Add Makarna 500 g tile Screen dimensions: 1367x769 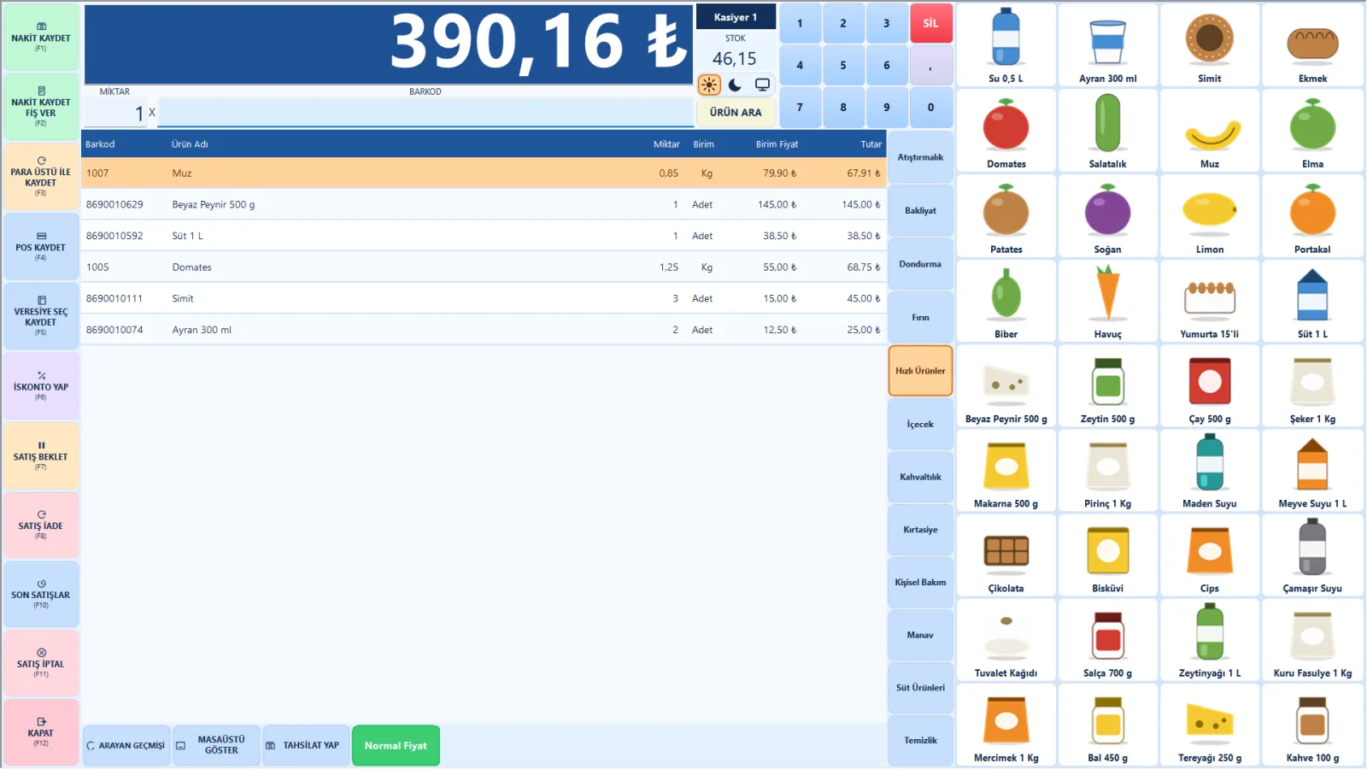click(1006, 470)
